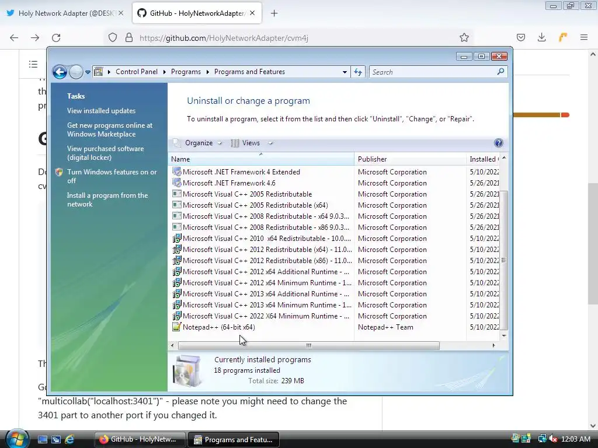598x448 pixels.
Task: Click Control Panel breadcrumb in address bar
Action: (137, 72)
